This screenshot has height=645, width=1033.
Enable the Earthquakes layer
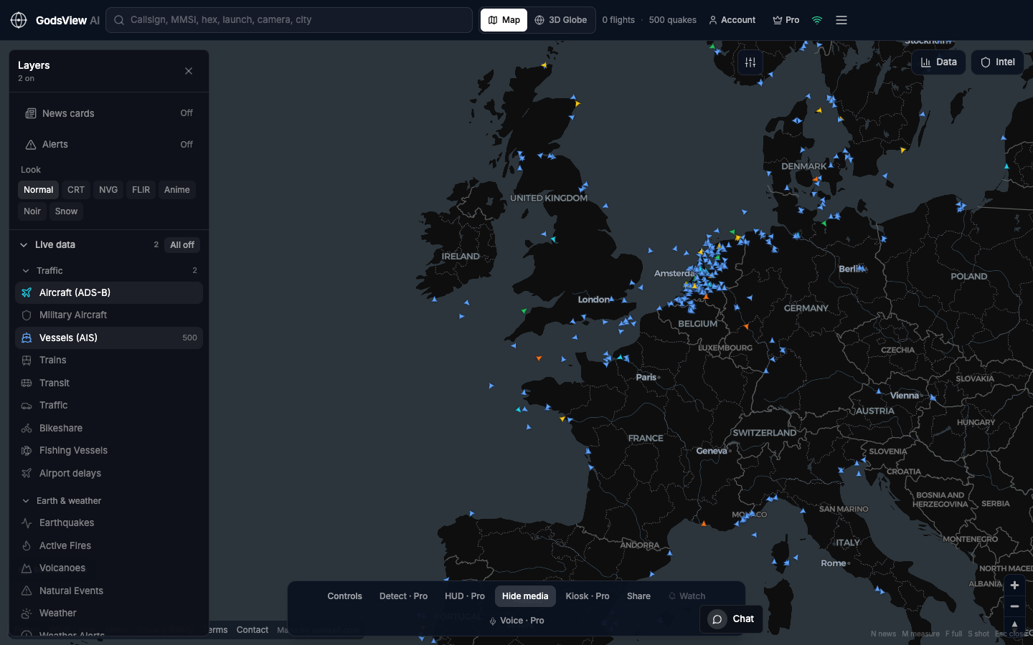pos(109,523)
